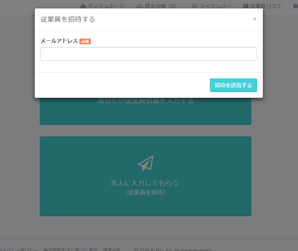The width and height of the screenshot is (298, 251).
Task: Select the 本人に入力してもらう card text
Action: [145, 183]
